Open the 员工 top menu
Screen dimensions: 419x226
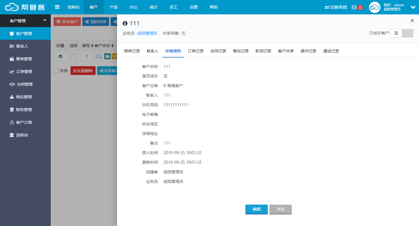[x=174, y=7]
